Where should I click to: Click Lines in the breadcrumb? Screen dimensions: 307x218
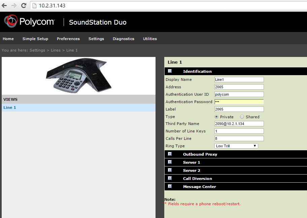point(56,50)
